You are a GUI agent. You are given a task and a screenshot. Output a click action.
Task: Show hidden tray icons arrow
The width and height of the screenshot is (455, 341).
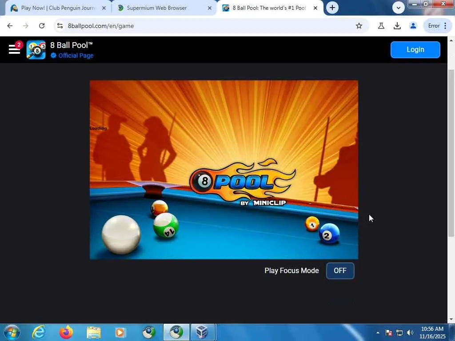[x=378, y=333]
